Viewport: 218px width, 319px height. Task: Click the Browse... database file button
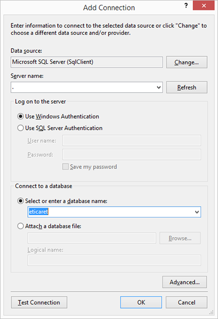tap(180, 238)
